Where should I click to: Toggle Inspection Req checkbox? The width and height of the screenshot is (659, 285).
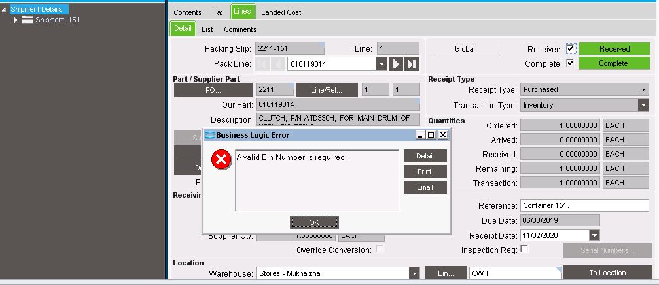[524, 249]
